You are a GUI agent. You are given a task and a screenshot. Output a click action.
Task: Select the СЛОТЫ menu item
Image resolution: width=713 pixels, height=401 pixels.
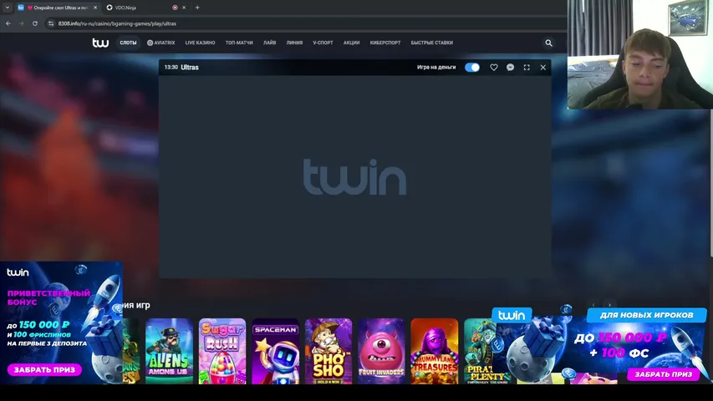click(128, 43)
